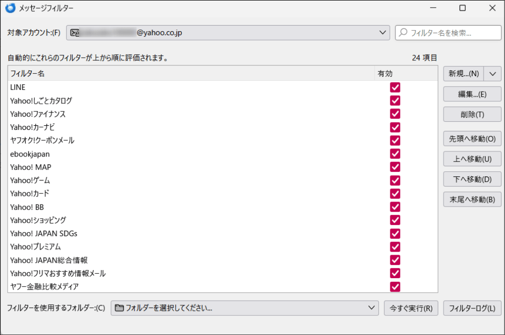Uncheck the ebookjapan filter

coord(395,154)
